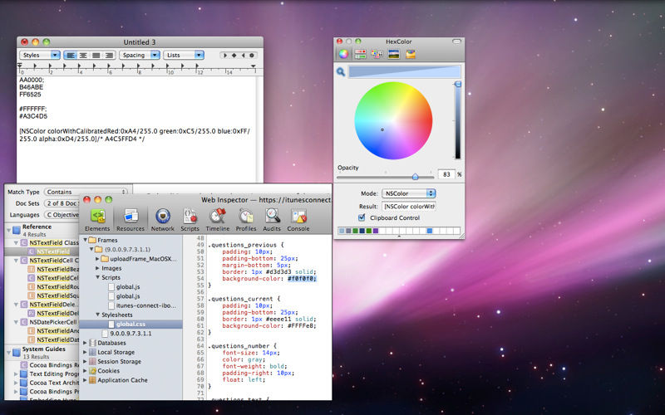Image resolution: width=665 pixels, height=415 pixels.
Task: Select the decimal tab stop round marker
Action: [x=252, y=55]
